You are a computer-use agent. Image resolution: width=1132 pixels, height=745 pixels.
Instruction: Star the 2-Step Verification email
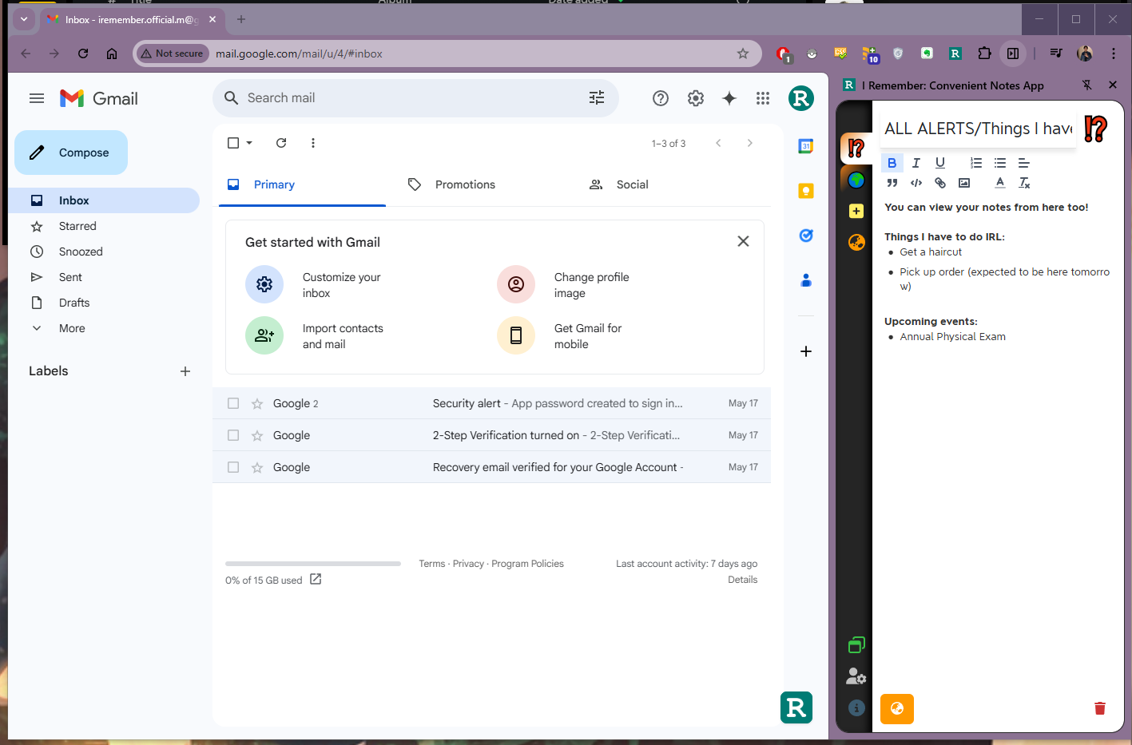257,435
